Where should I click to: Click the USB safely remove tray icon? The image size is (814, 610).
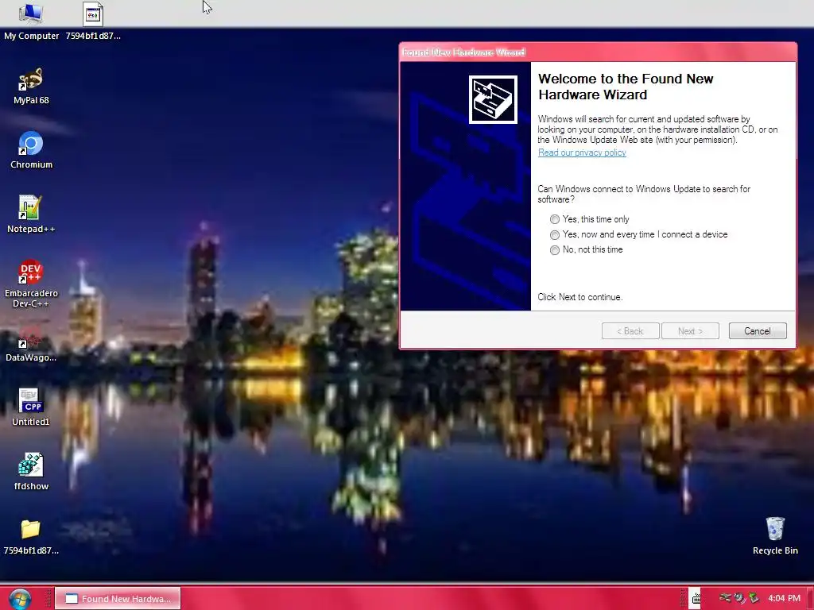coord(725,598)
